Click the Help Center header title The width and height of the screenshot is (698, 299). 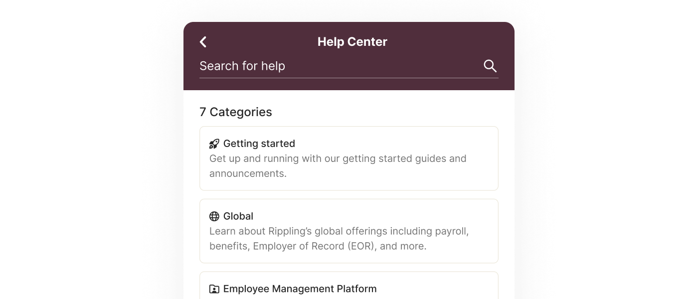tap(352, 42)
